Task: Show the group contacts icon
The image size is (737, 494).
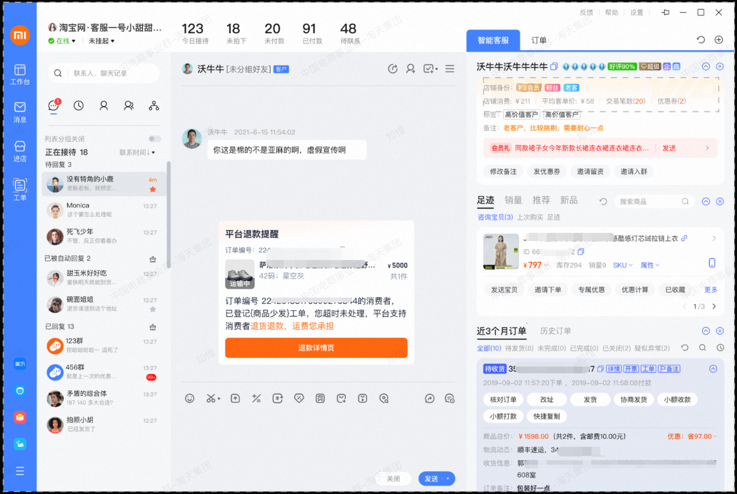Action: coord(129,106)
